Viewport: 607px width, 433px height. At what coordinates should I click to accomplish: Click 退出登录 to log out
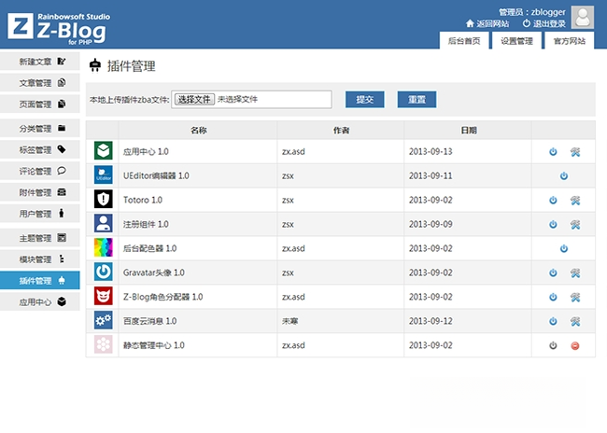coord(543,23)
